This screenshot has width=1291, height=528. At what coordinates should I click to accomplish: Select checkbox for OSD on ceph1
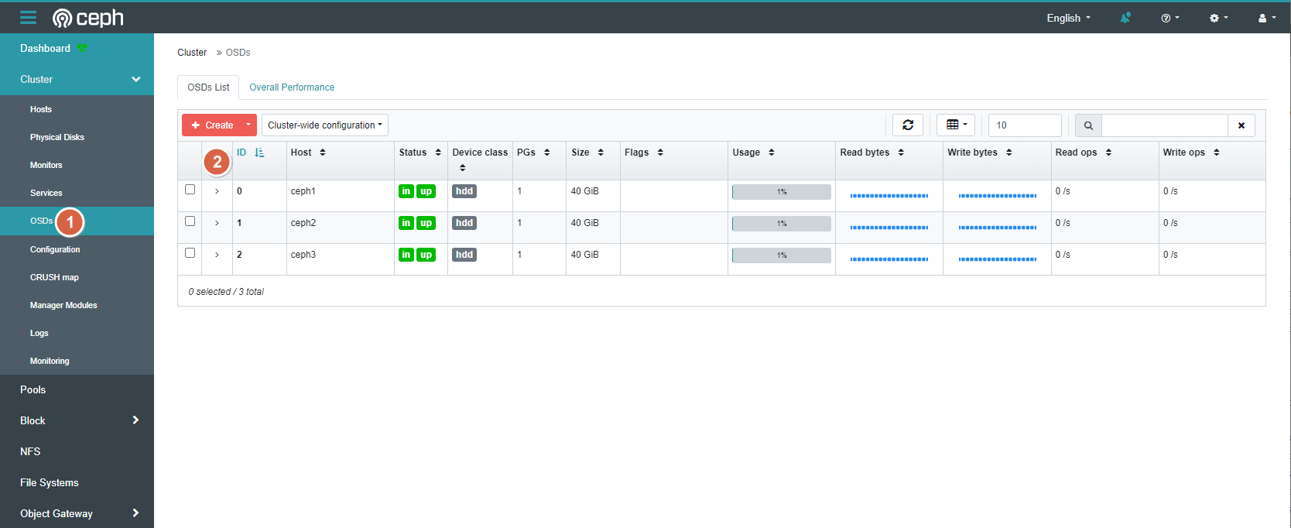coord(190,190)
